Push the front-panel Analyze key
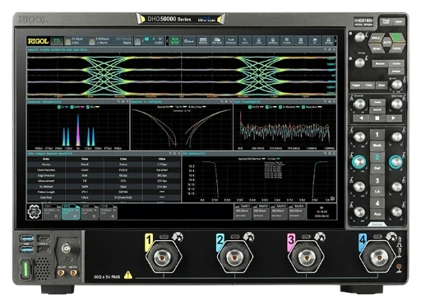 point(396,72)
